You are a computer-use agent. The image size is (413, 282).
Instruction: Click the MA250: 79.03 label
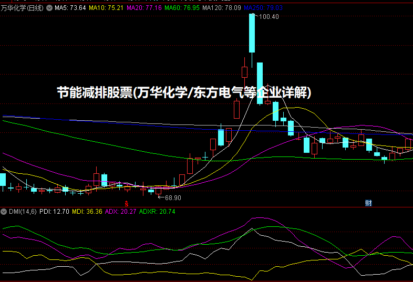(x=263, y=8)
